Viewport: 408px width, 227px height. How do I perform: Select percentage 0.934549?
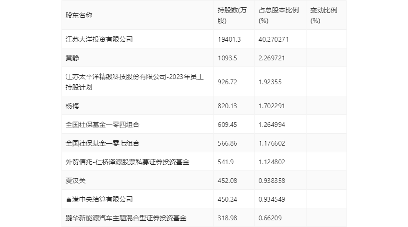272,199
